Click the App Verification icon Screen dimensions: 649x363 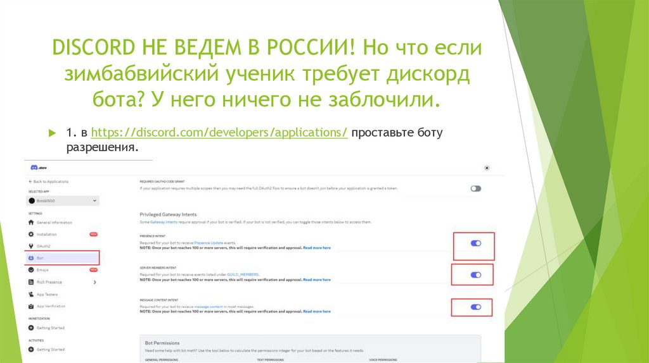[x=31, y=307]
